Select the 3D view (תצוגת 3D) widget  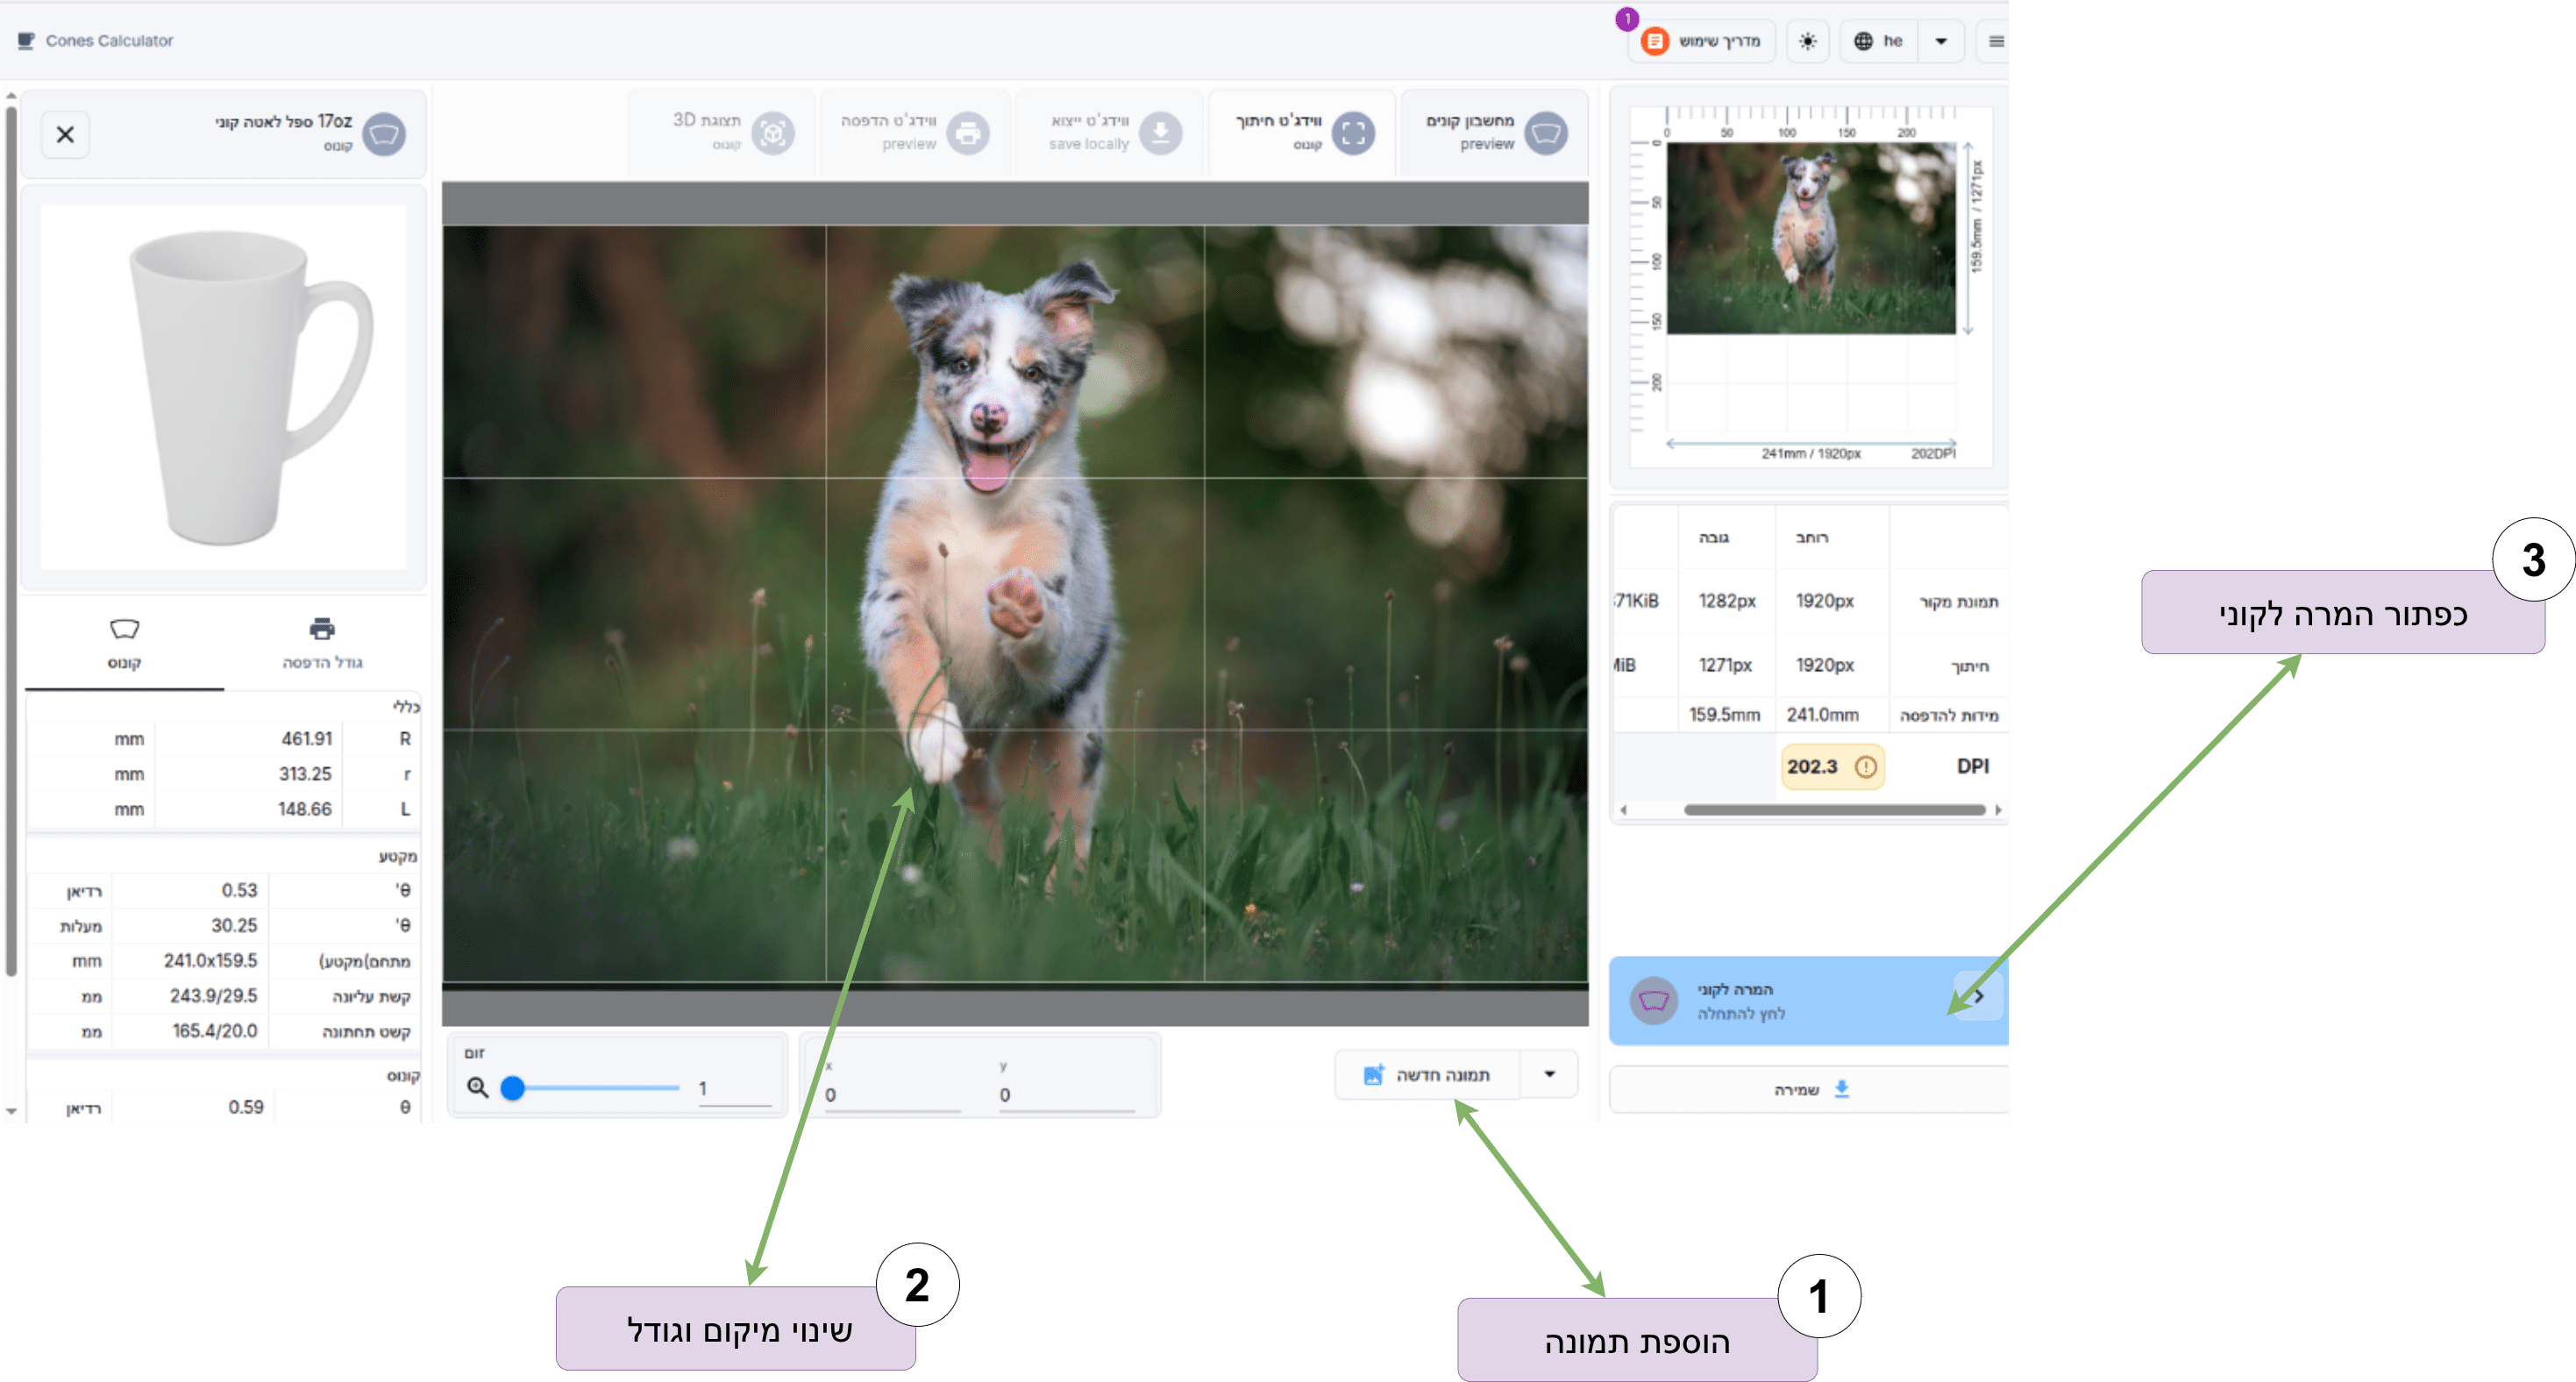[723, 132]
